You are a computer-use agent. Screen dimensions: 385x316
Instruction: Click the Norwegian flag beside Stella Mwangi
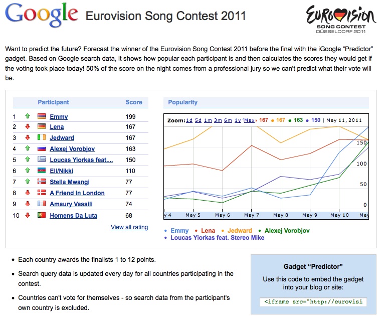pyautogui.click(x=42, y=182)
